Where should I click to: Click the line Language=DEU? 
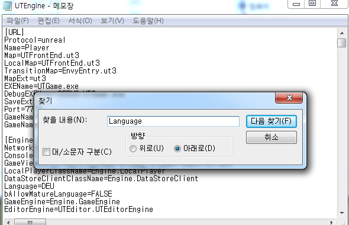(x=29, y=187)
